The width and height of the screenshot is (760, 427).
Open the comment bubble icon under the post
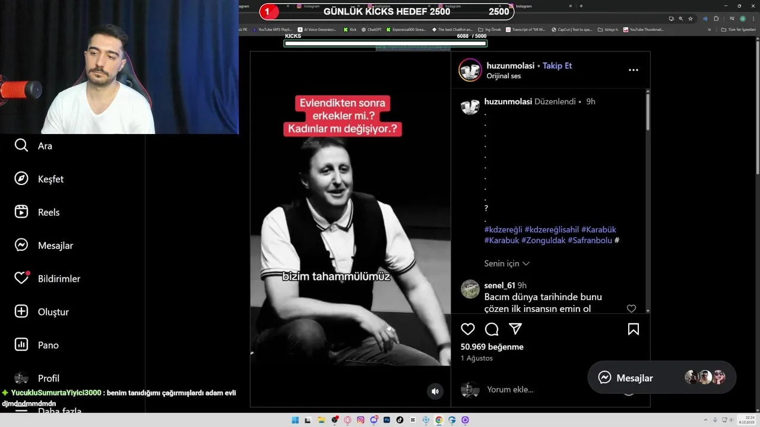(x=492, y=329)
